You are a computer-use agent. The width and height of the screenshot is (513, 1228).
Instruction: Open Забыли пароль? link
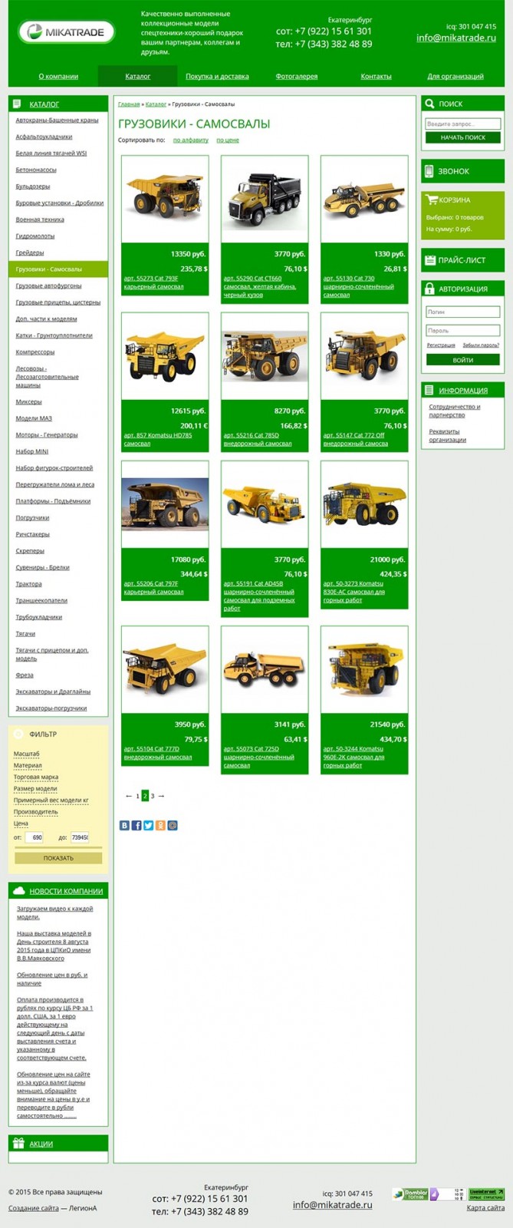[x=481, y=345]
